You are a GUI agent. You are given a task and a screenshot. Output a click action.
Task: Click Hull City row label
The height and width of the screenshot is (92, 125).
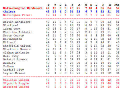point(11,56)
